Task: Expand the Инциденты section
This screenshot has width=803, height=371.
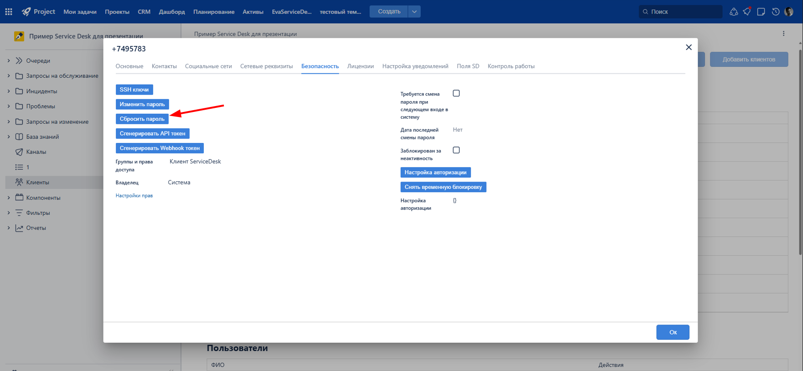Action: pos(9,91)
